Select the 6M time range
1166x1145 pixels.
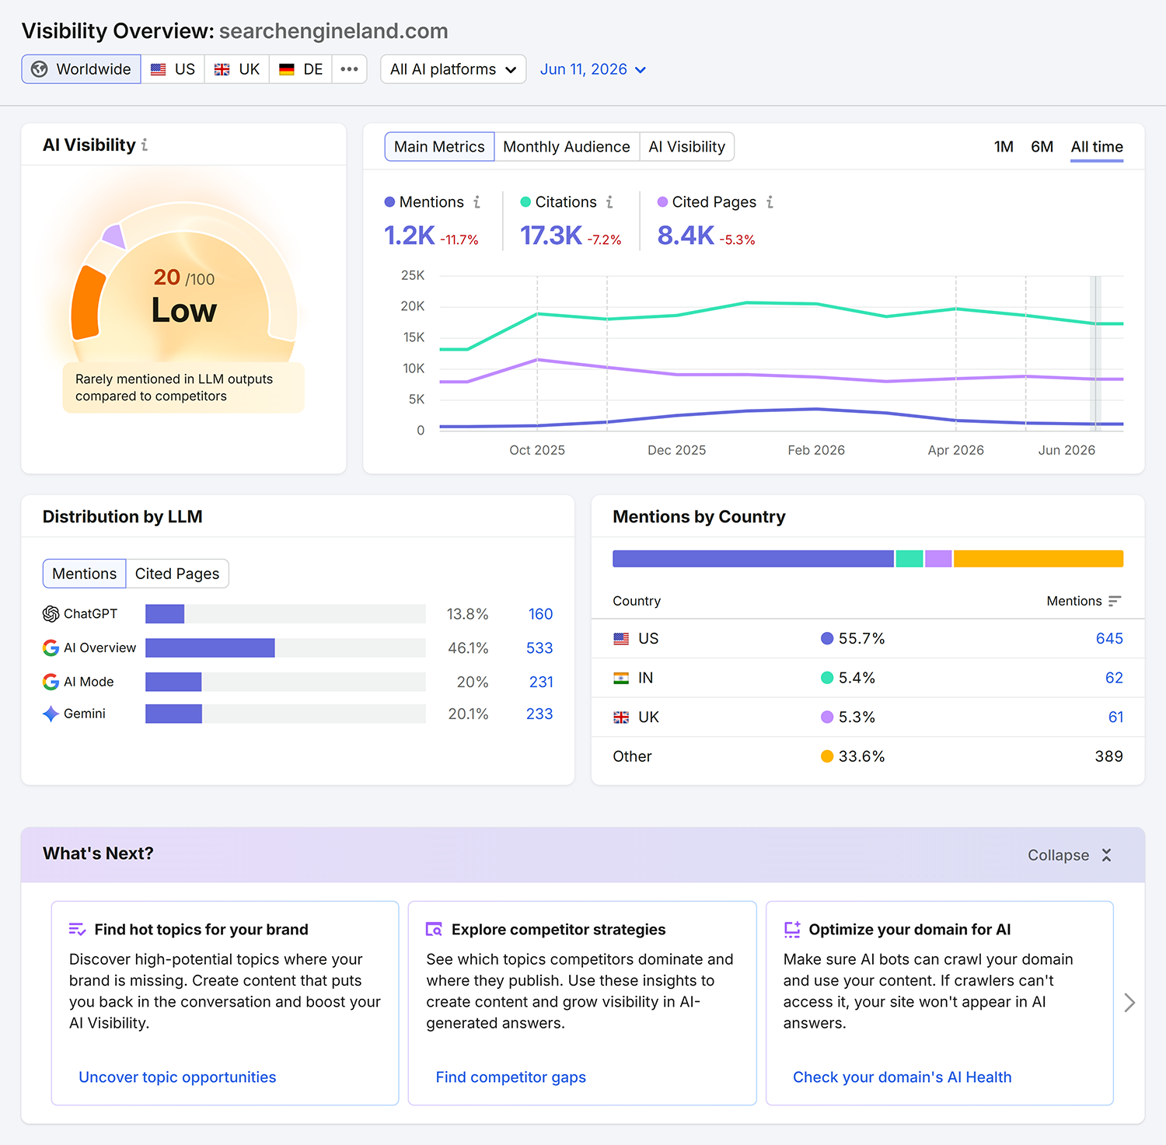click(x=1042, y=147)
